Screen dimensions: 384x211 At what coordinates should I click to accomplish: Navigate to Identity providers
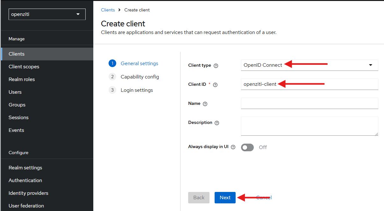(28, 193)
